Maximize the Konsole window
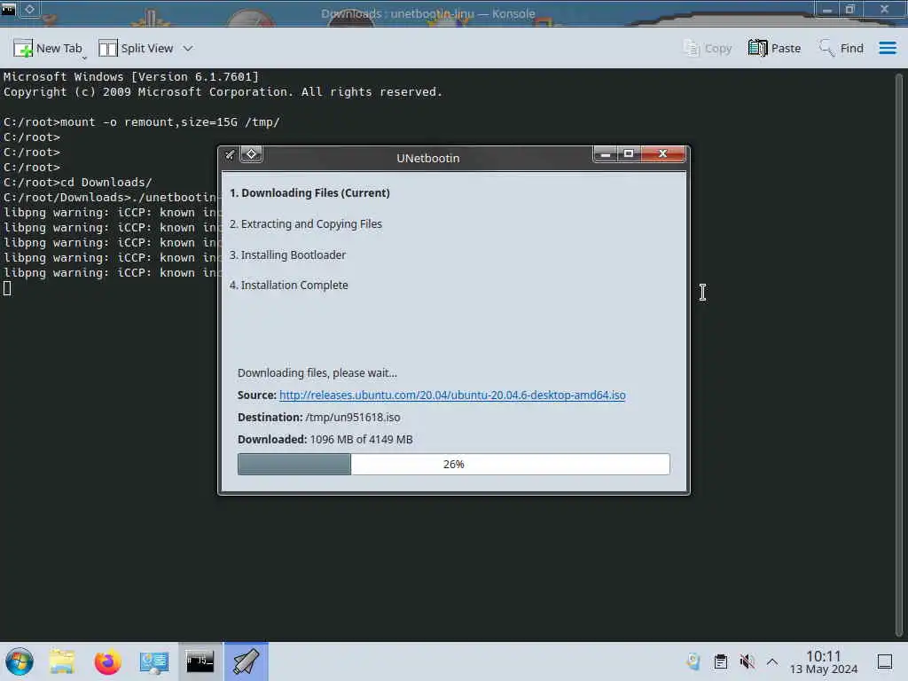Screen dimensions: 908x681 850,9
